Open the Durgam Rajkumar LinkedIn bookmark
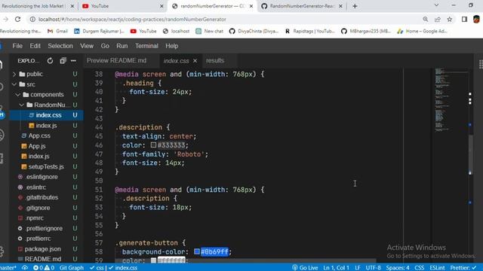 (99, 31)
